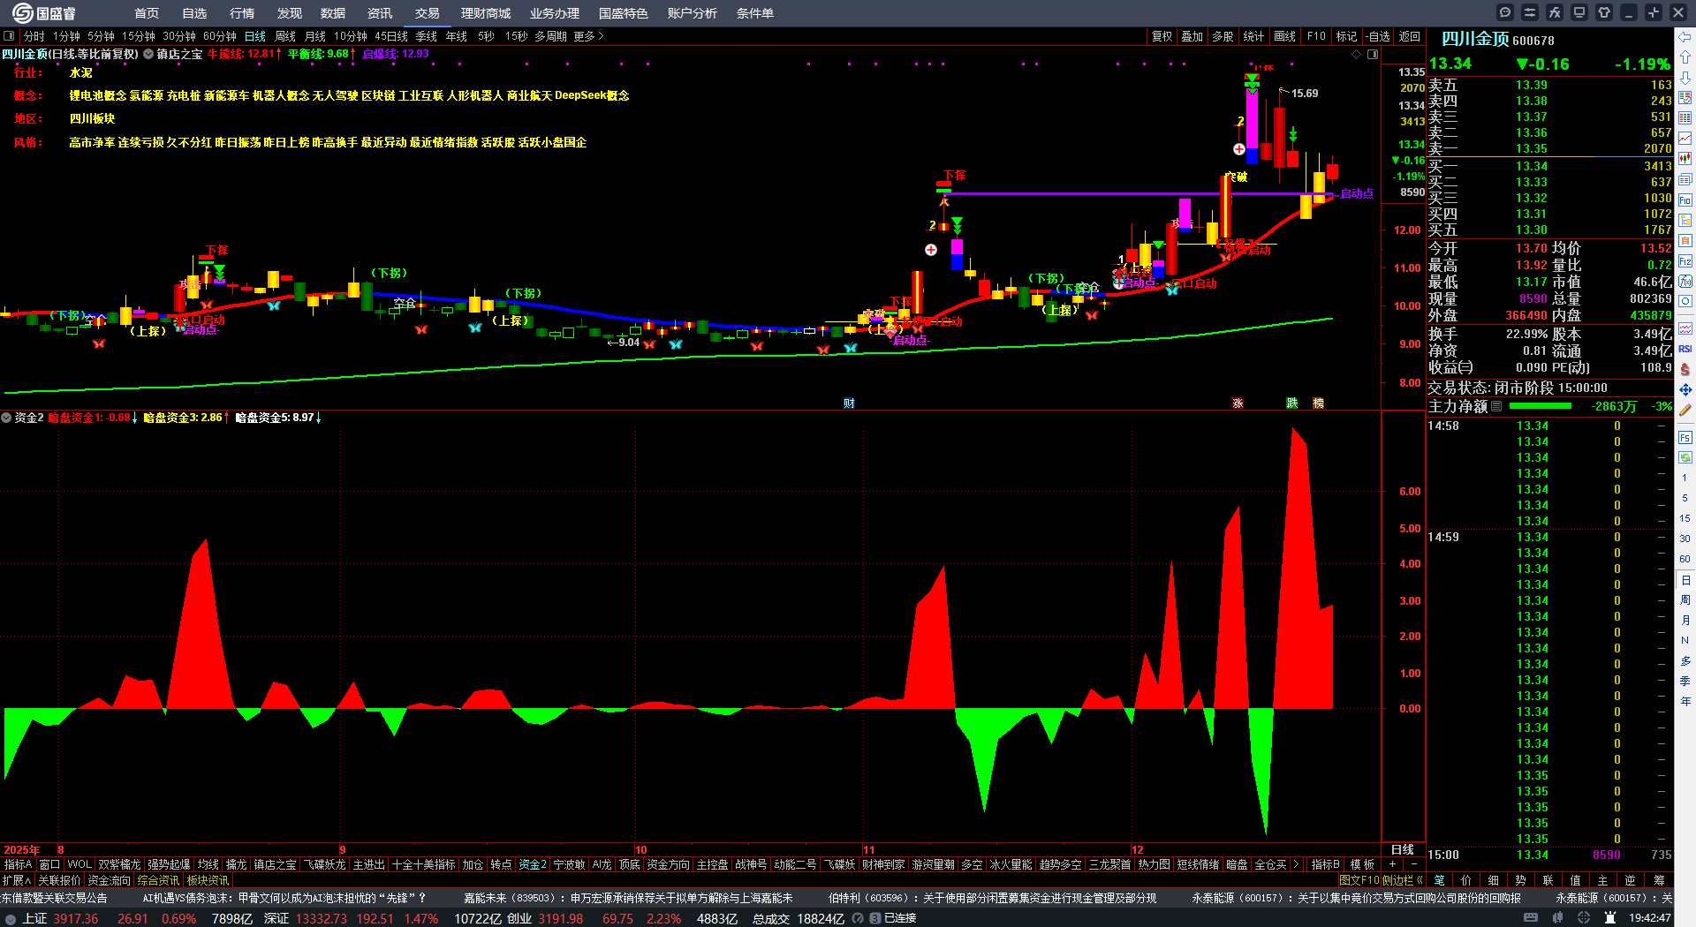The image size is (1696, 927).
Task: Click the 榜 marker at chart bottom
Action: [1318, 403]
